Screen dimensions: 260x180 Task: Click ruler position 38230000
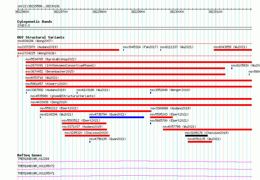click(177, 12)
